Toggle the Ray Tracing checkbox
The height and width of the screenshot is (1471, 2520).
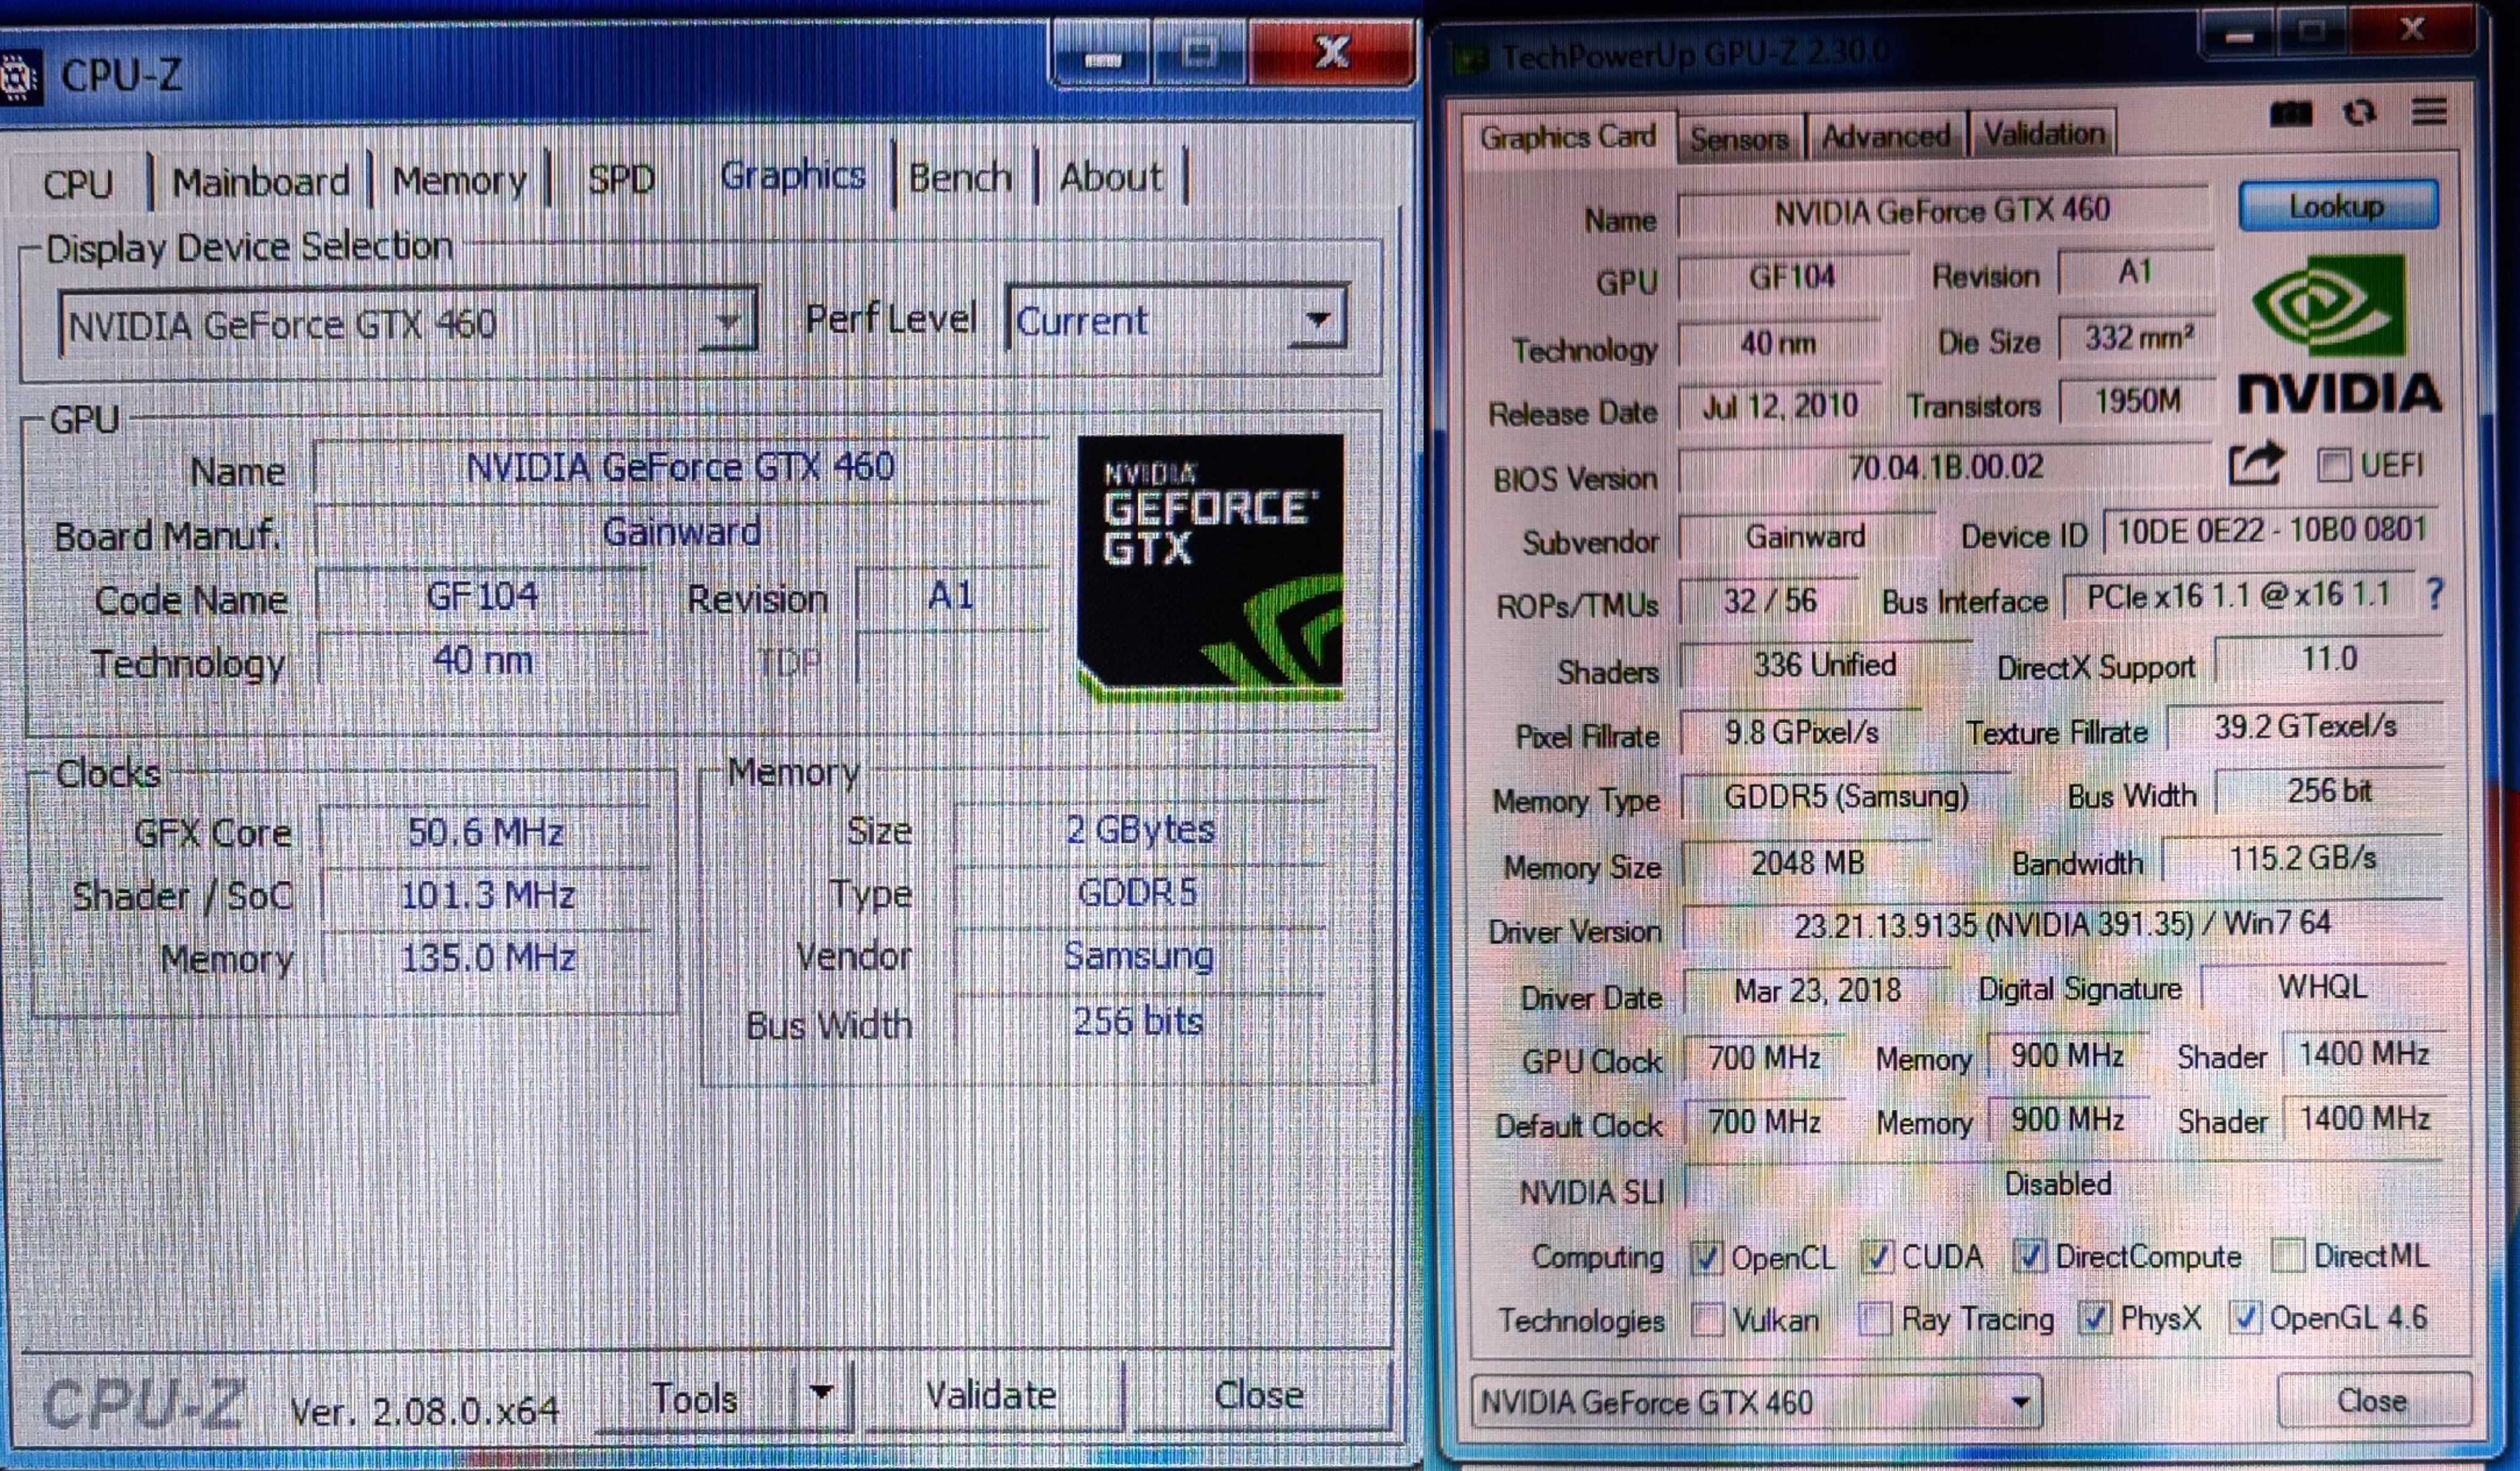[1876, 1319]
